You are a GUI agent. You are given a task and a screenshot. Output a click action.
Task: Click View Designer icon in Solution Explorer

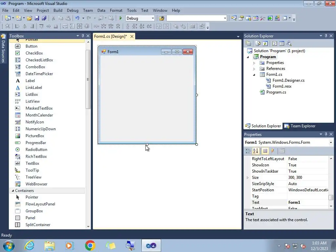pos(282,44)
